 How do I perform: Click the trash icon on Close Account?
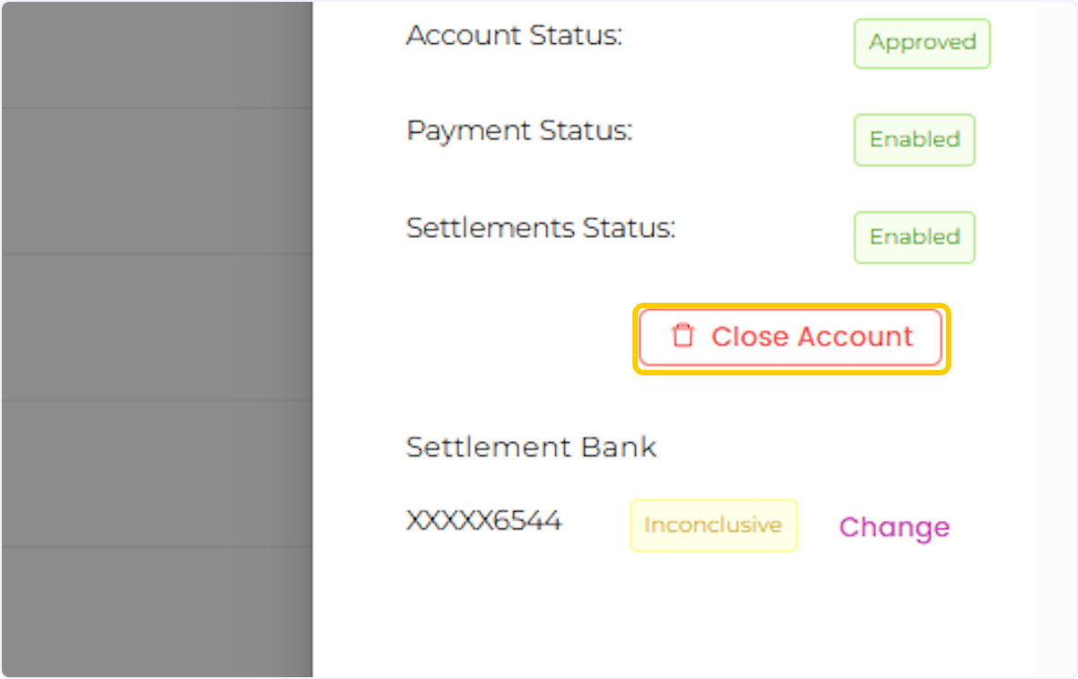tap(684, 336)
